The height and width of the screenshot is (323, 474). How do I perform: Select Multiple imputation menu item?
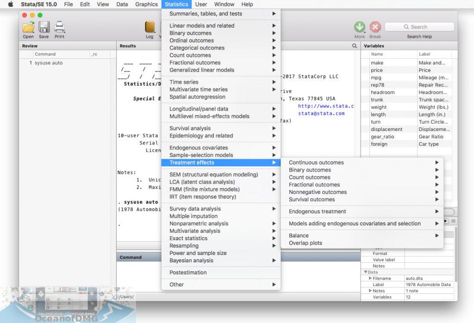[x=221, y=216]
